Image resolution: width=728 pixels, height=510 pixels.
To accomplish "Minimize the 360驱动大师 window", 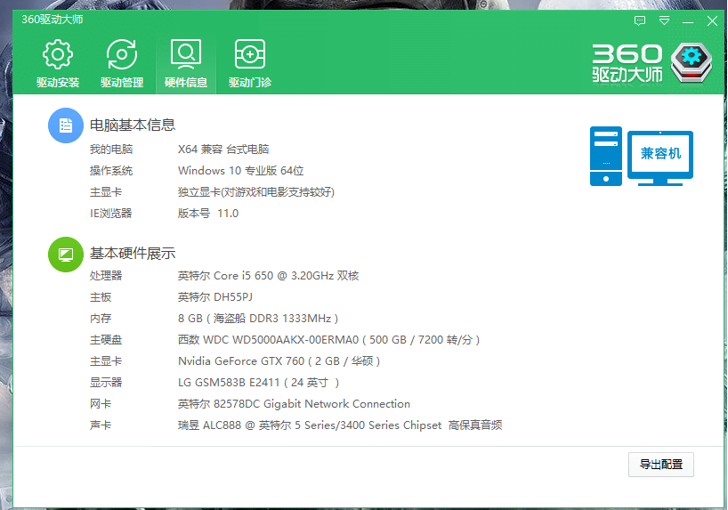I will (x=688, y=20).
